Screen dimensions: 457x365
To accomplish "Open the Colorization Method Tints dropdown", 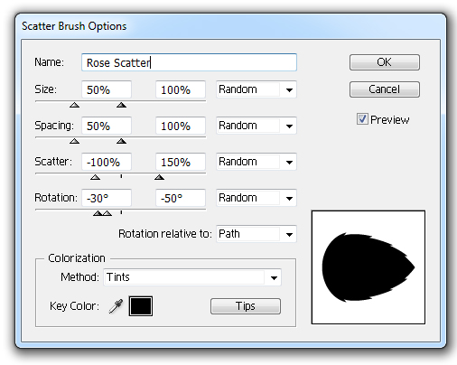I will (192, 277).
